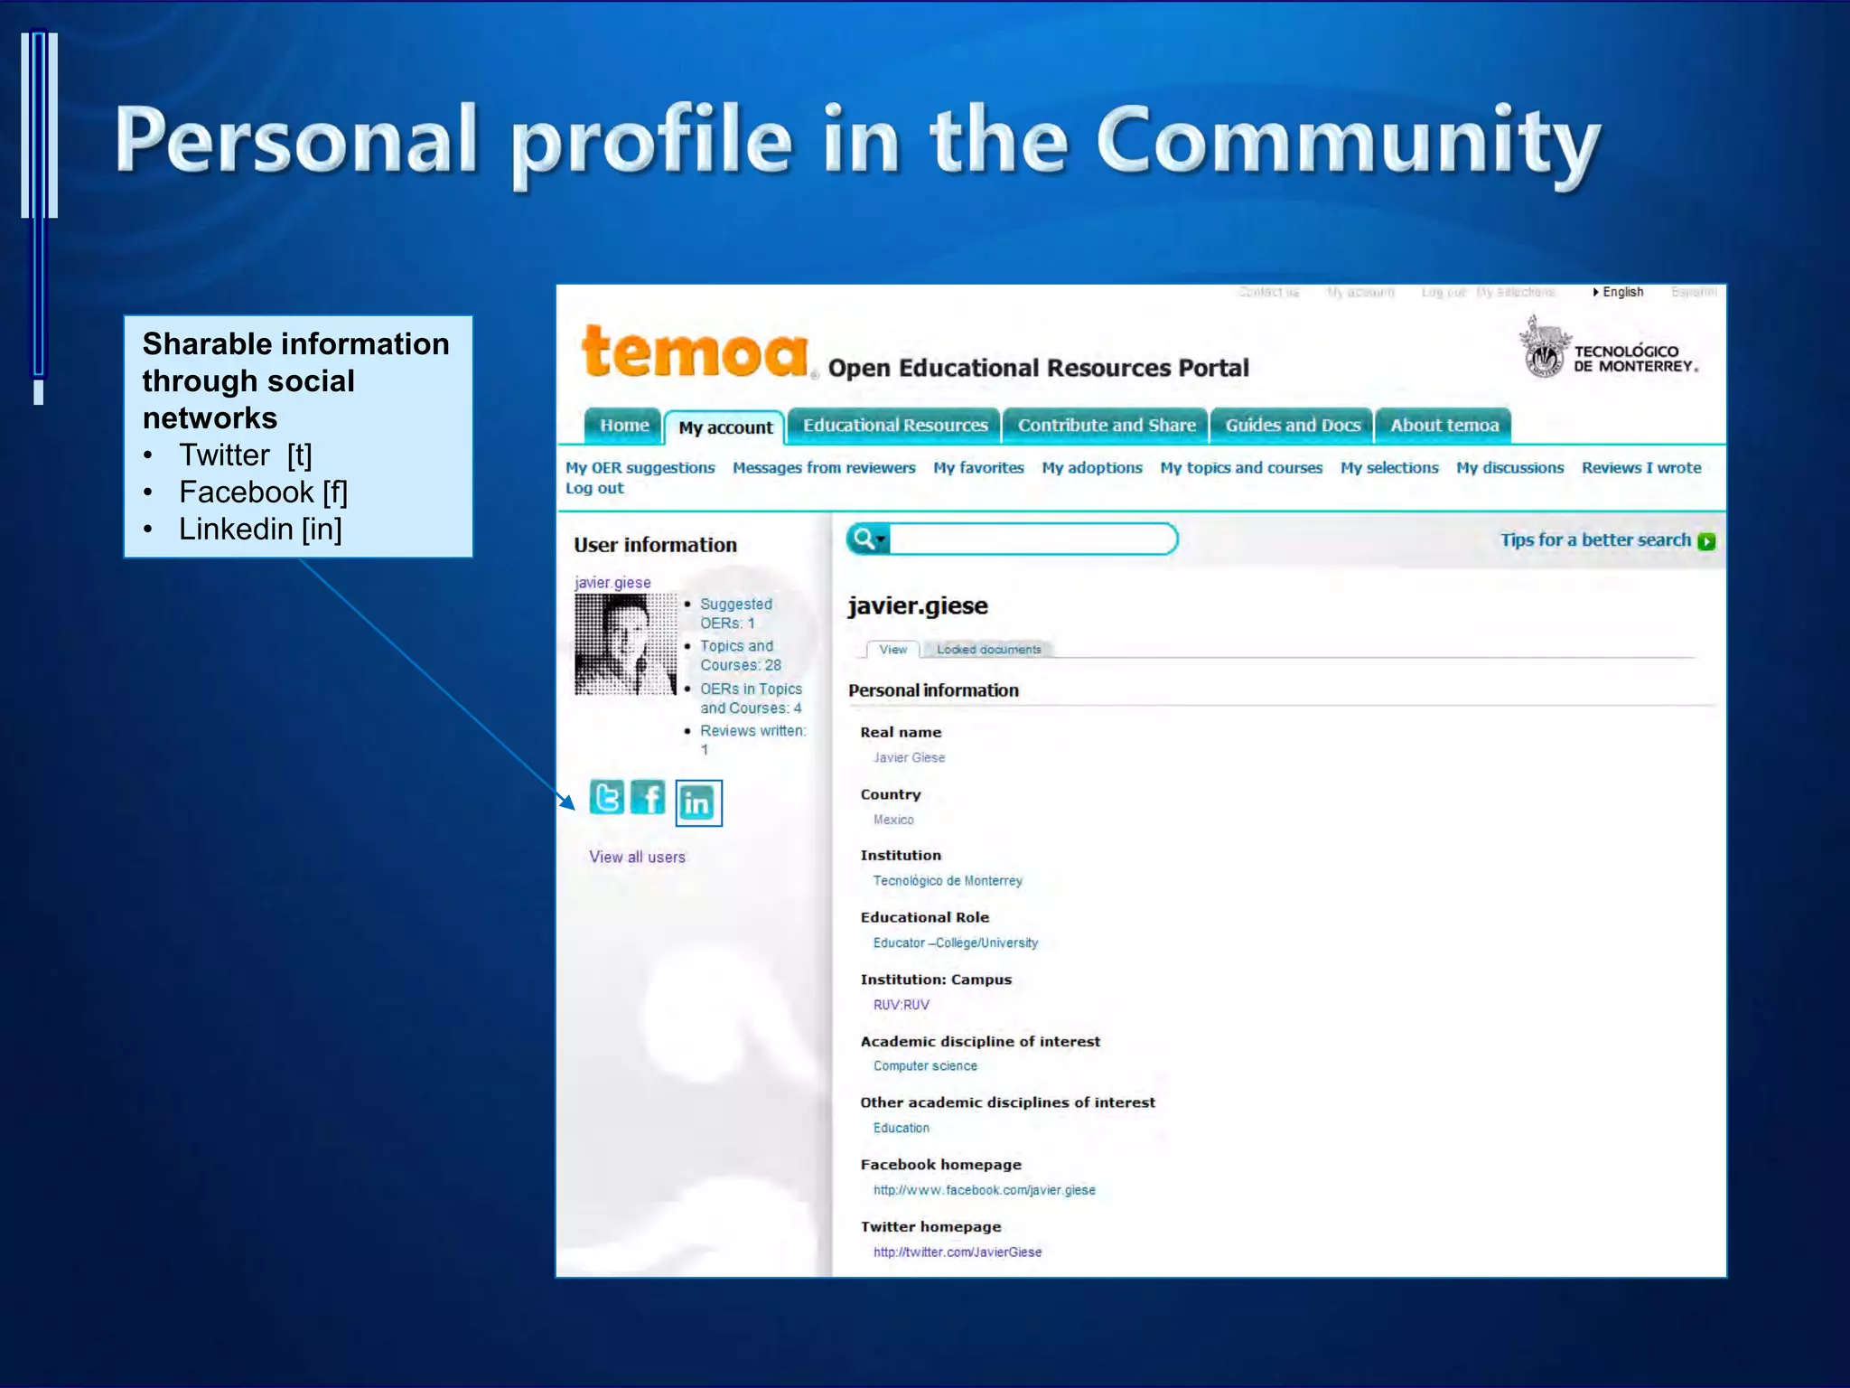Click the temoa logo

pos(695,352)
